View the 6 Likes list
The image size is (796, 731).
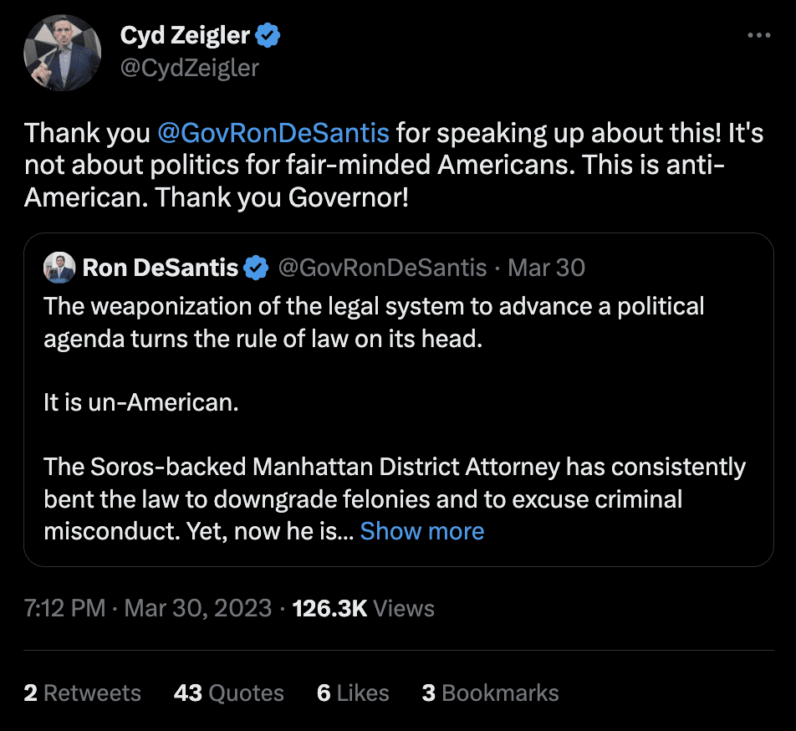[353, 693]
